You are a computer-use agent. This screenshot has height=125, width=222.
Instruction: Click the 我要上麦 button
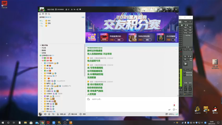tap(61, 114)
